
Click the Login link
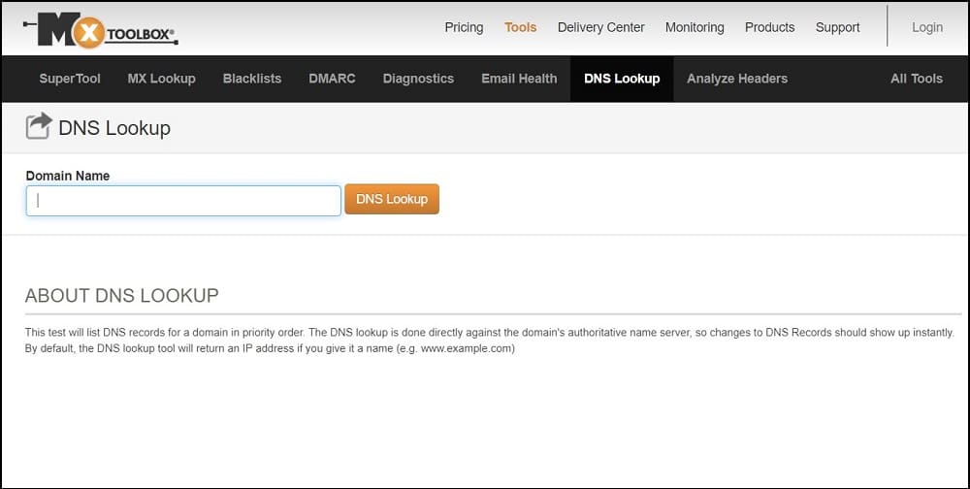click(927, 27)
